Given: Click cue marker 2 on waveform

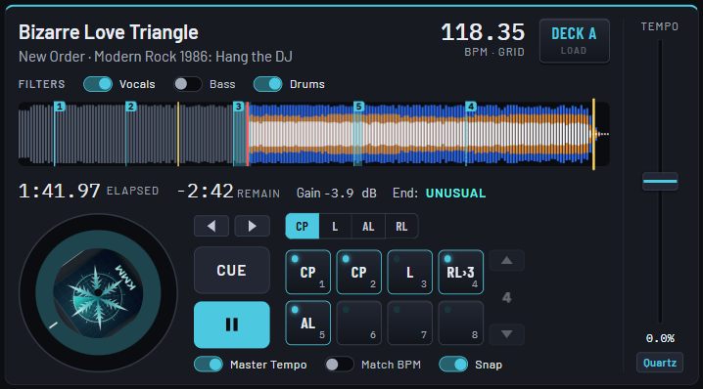Looking at the screenshot, I should pyautogui.click(x=131, y=107).
